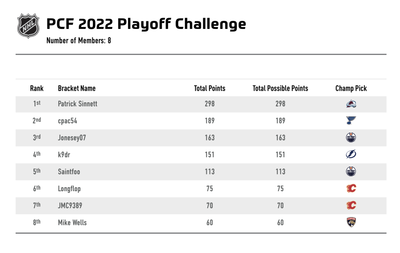This screenshot has height=253, width=400.
Task: Click Jonesey07's Oilers champ pick logo
Action: tap(351, 138)
